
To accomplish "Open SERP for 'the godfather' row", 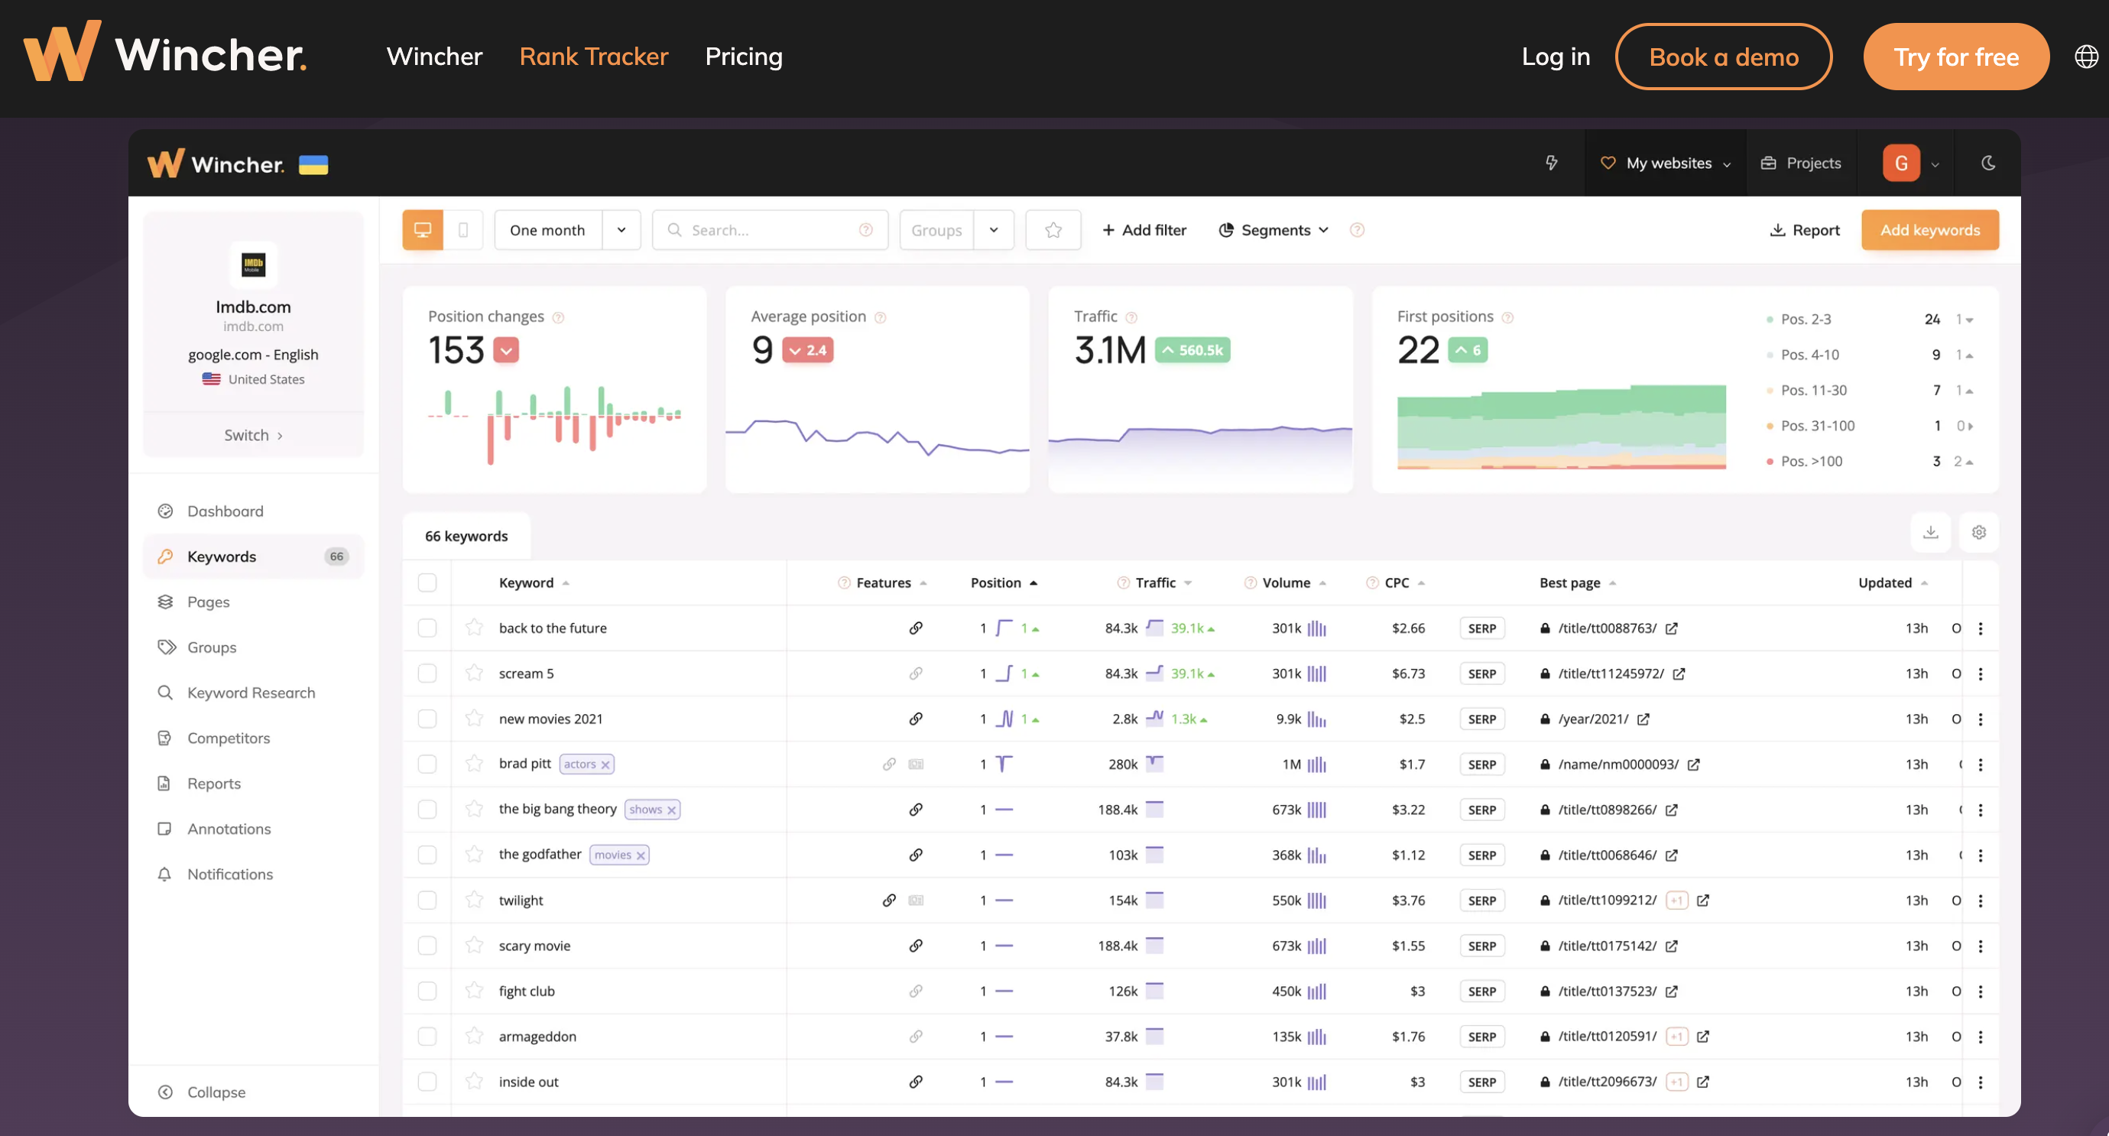I will pyautogui.click(x=1482, y=855).
